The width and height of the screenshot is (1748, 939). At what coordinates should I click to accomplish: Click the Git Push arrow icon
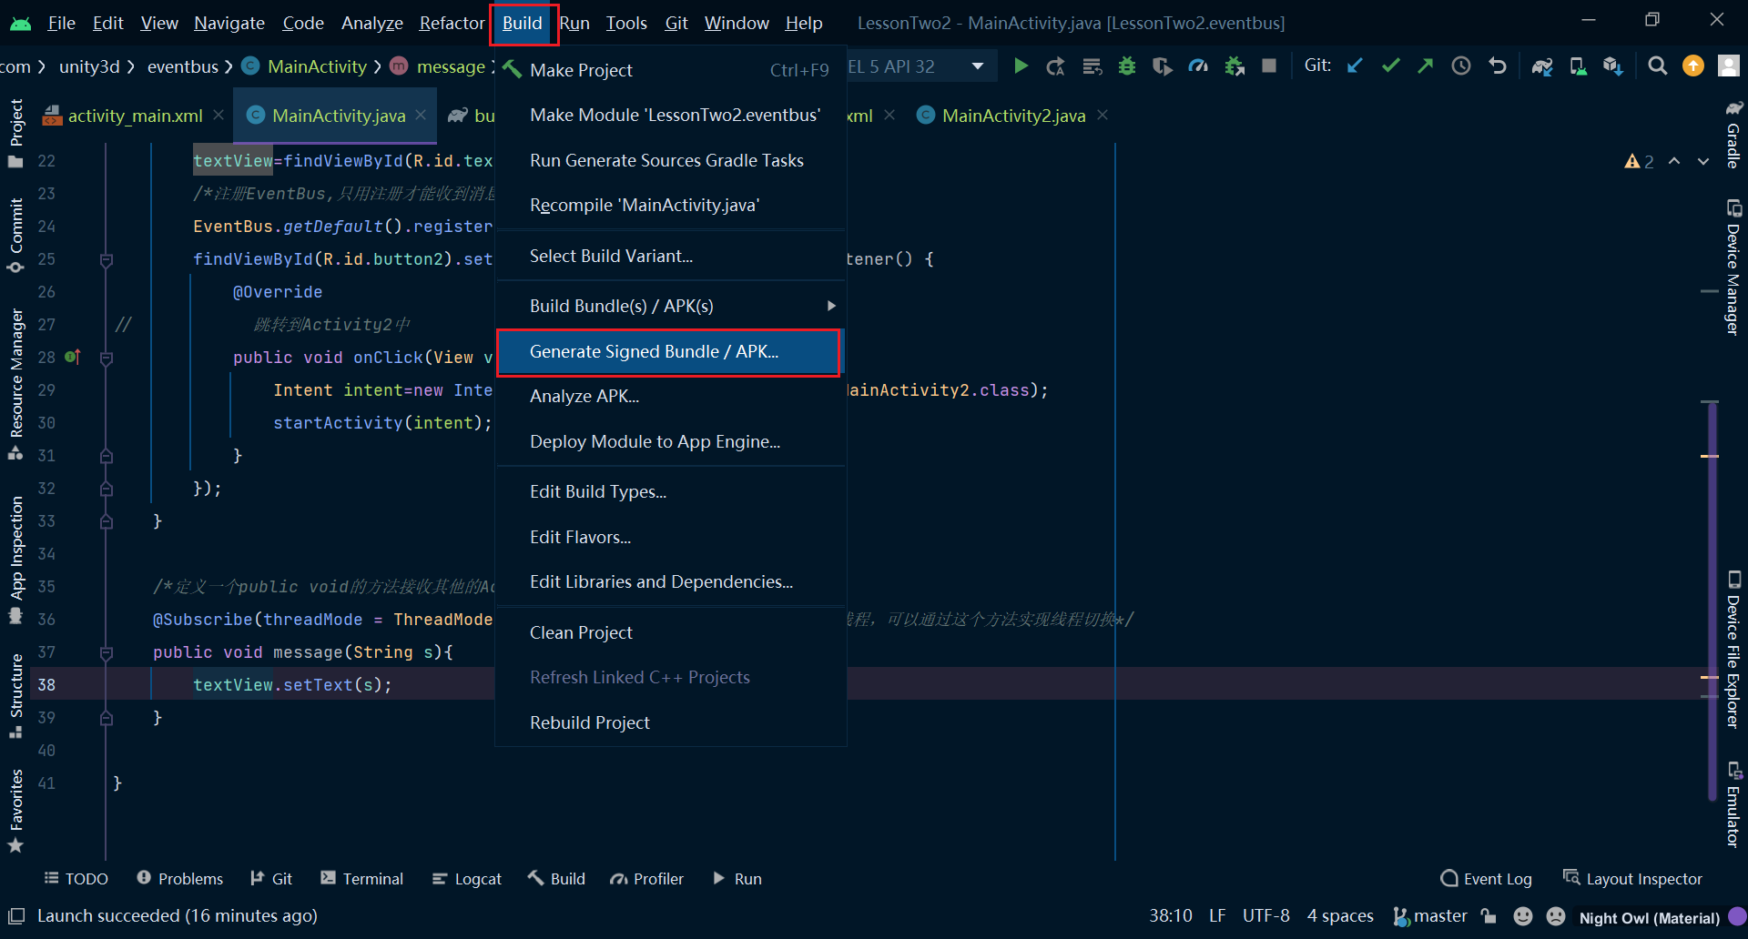[x=1426, y=66]
